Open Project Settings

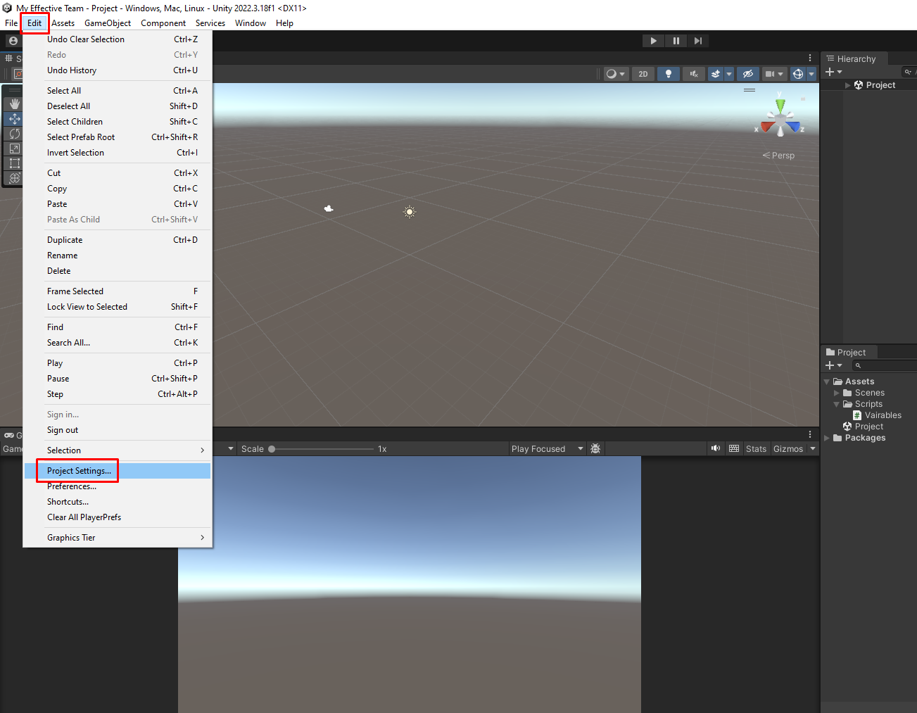77,470
